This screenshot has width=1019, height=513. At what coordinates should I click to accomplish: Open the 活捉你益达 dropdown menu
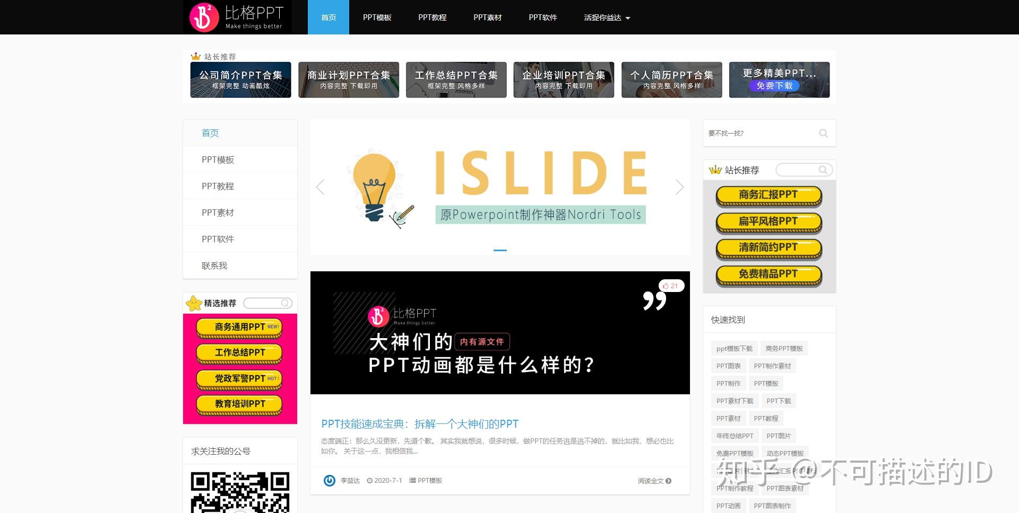point(607,17)
